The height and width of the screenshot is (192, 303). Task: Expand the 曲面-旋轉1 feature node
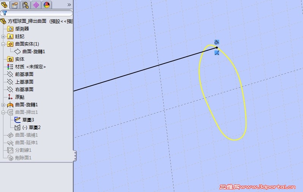coord(3,105)
